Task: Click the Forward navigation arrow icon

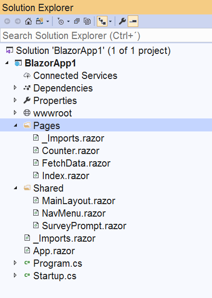Action: point(18,21)
